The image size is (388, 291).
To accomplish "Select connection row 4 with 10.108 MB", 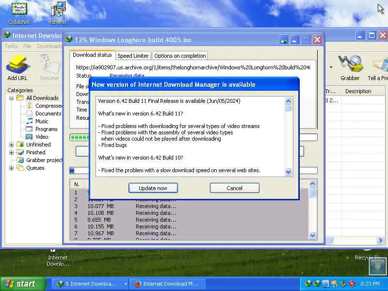I will point(189,213).
